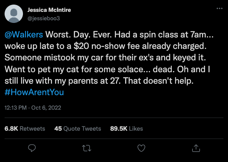Click the 12:13 PM timestamp

[16, 108]
